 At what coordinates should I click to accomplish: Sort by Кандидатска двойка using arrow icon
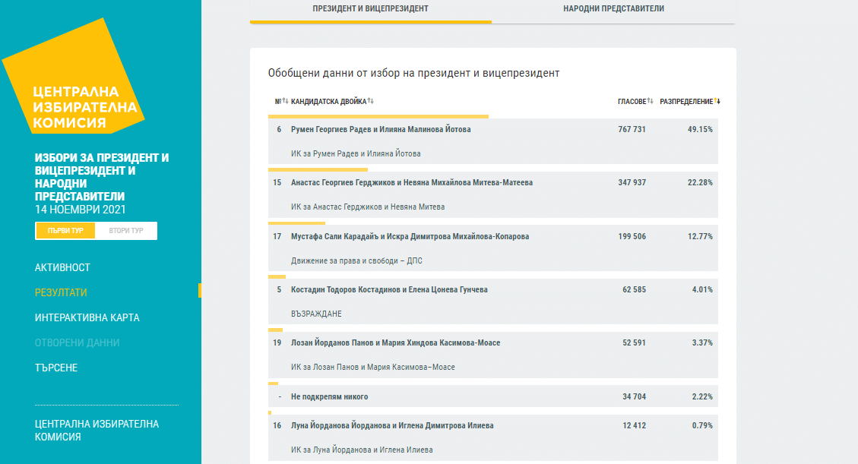click(x=370, y=101)
